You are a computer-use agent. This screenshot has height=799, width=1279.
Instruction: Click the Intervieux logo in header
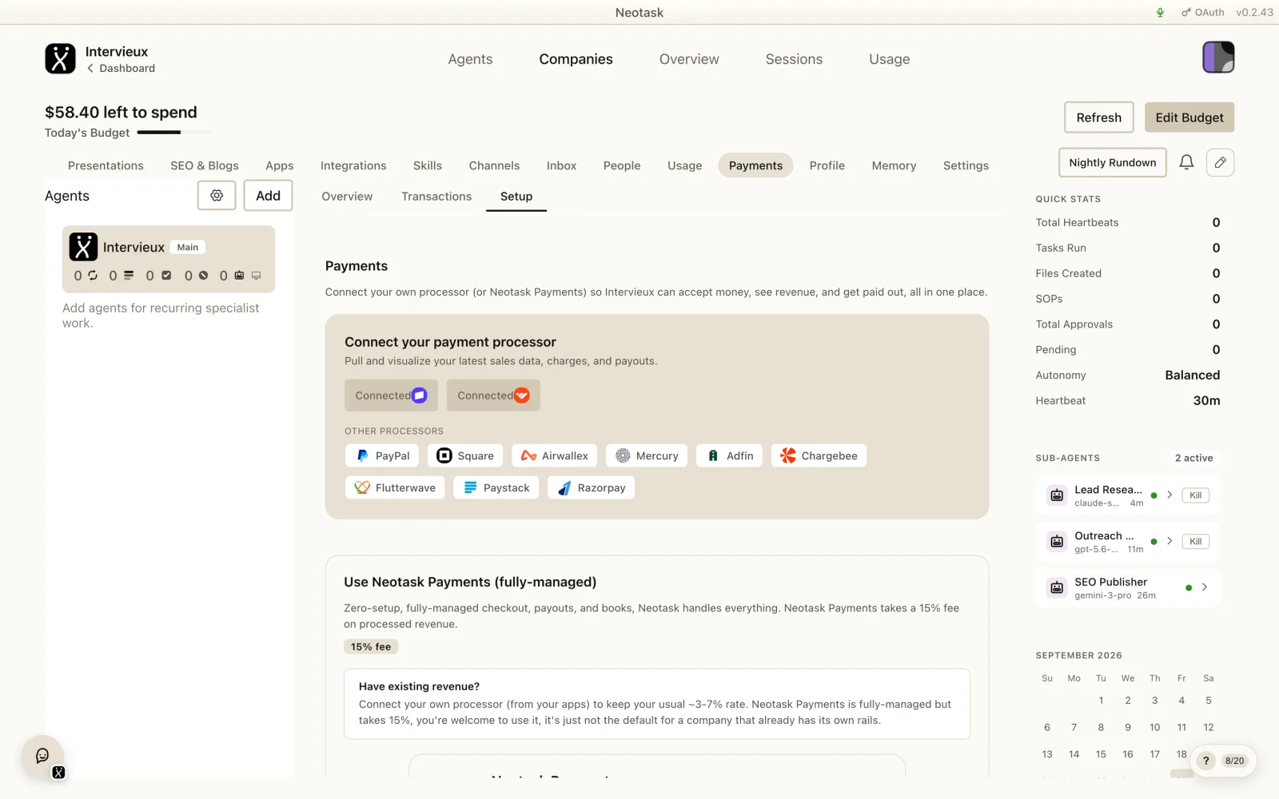pos(60,58)
